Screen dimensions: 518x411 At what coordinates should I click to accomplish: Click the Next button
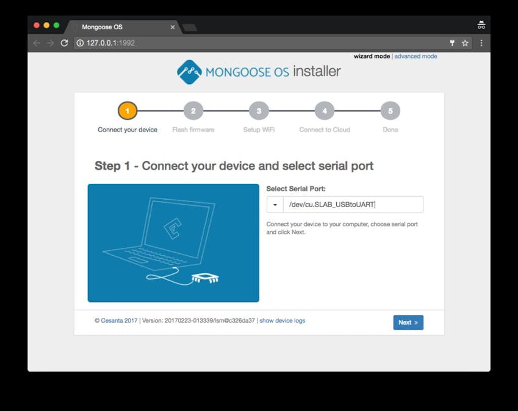408,322
